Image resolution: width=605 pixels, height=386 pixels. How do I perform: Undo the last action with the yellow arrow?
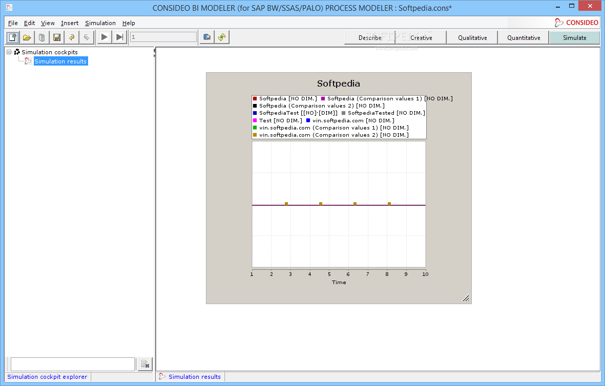click(71, 37)
